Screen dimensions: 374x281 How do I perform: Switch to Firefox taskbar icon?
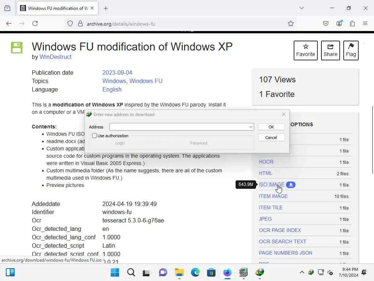coord(227,272)
